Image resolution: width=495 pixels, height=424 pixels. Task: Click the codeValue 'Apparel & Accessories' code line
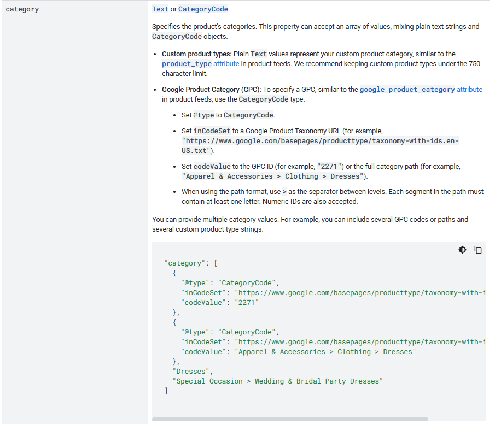click(298, 352)
